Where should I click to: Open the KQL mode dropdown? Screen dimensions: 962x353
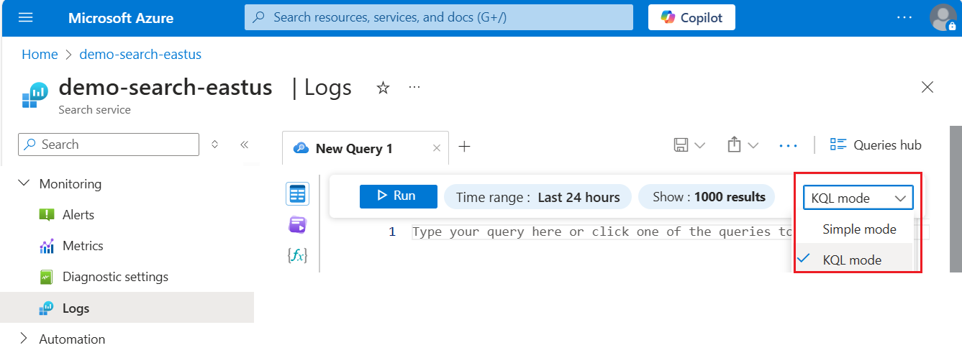858,198
